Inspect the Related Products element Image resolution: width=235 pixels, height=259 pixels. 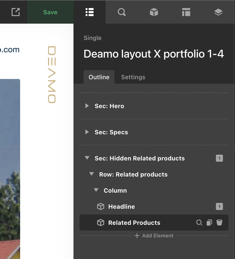(x=199, y=223)
